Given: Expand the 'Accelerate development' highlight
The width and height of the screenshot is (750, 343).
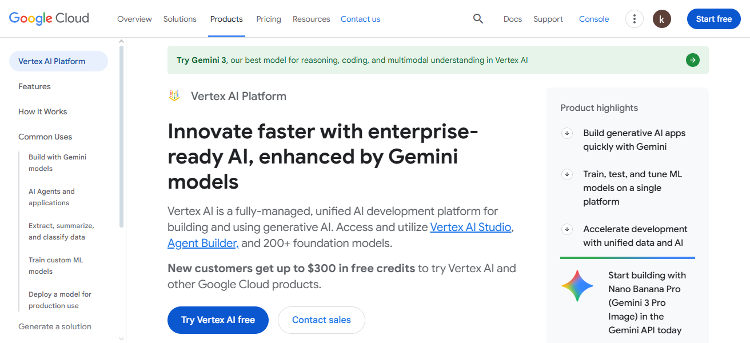Looking at the screenshot, I should coord(567,229).
